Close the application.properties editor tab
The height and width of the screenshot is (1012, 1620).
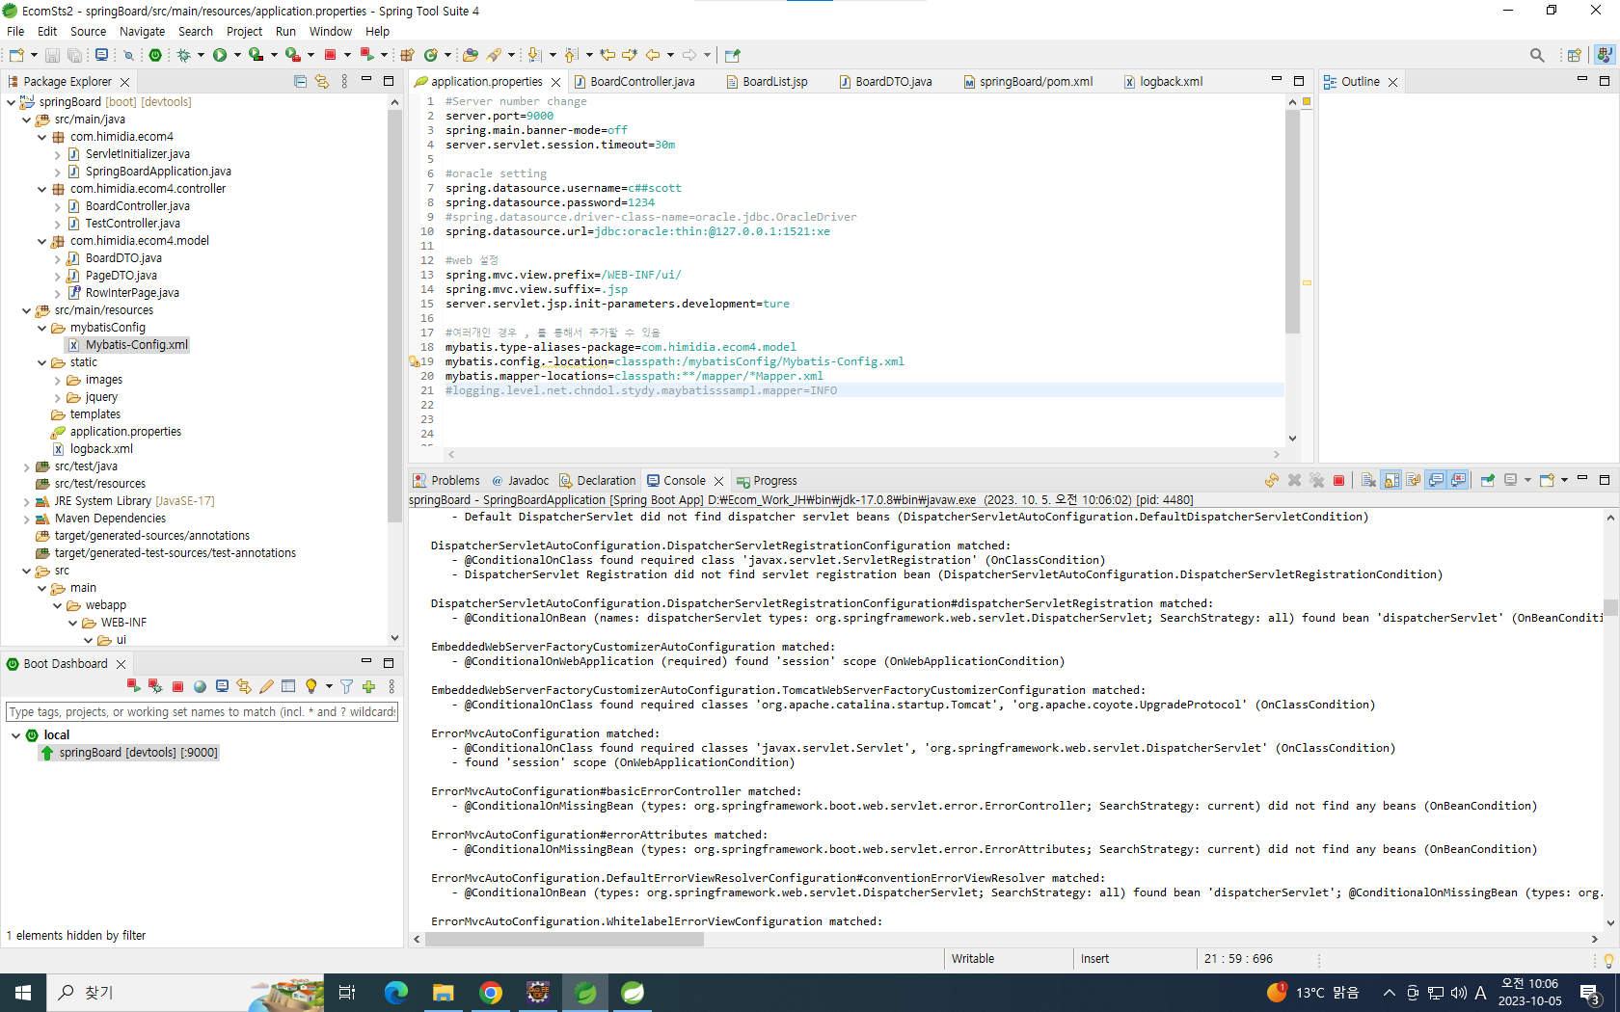coord(556,82)
